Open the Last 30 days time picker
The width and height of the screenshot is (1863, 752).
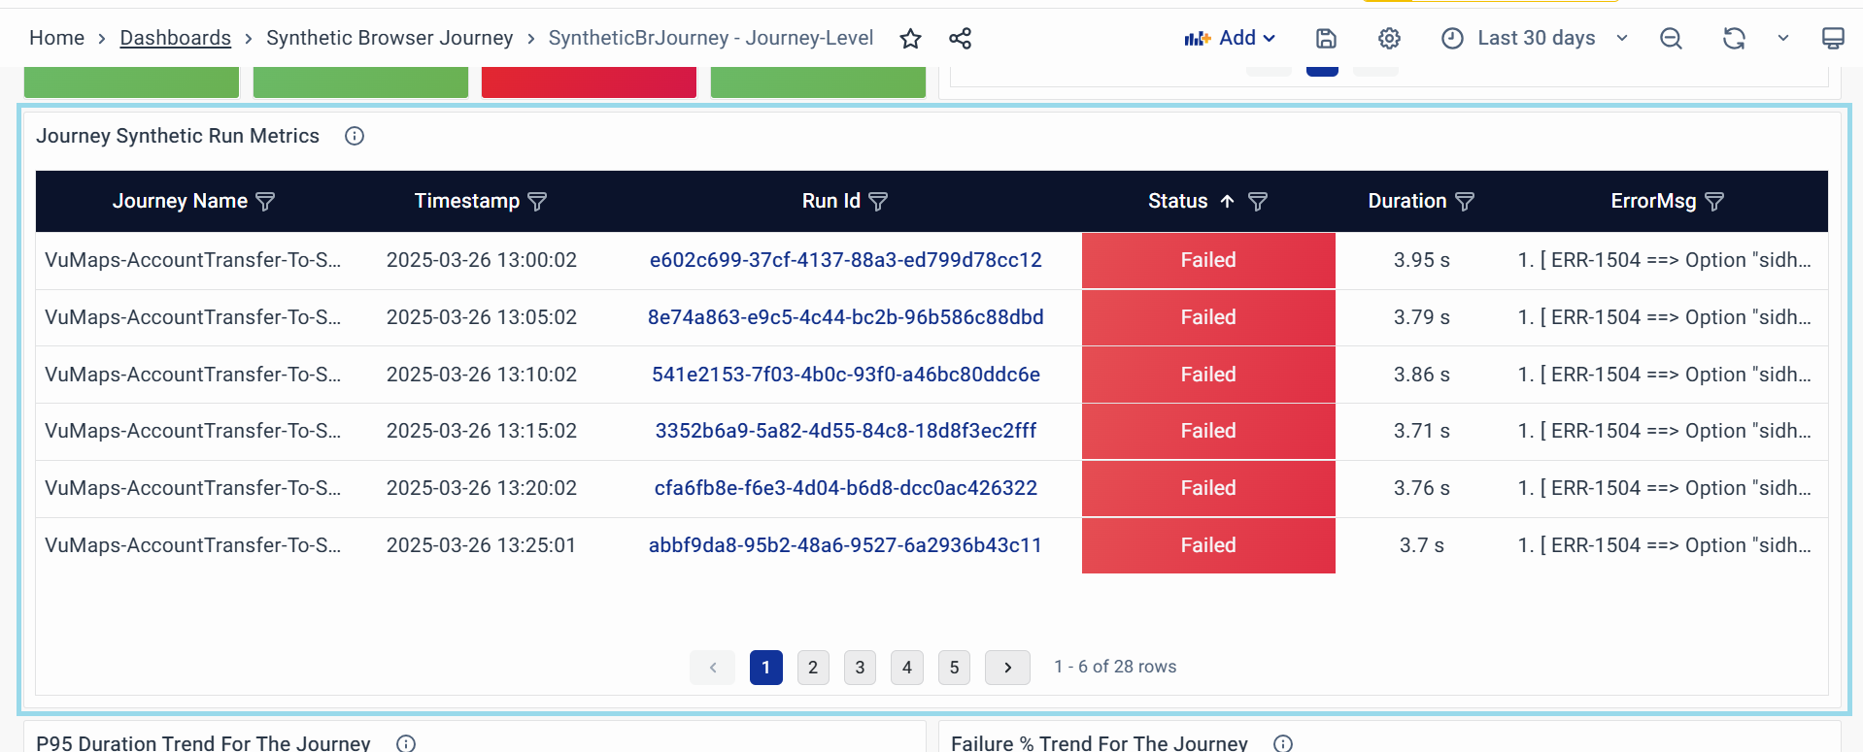pos(1536,39)
